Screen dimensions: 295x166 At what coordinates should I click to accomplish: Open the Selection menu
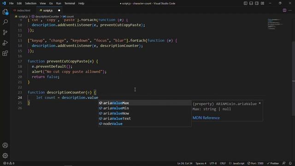coord(31,3)
